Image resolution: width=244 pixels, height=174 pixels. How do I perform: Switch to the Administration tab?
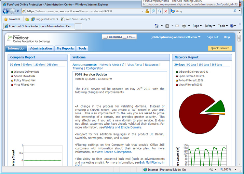[x=41, y=48]
